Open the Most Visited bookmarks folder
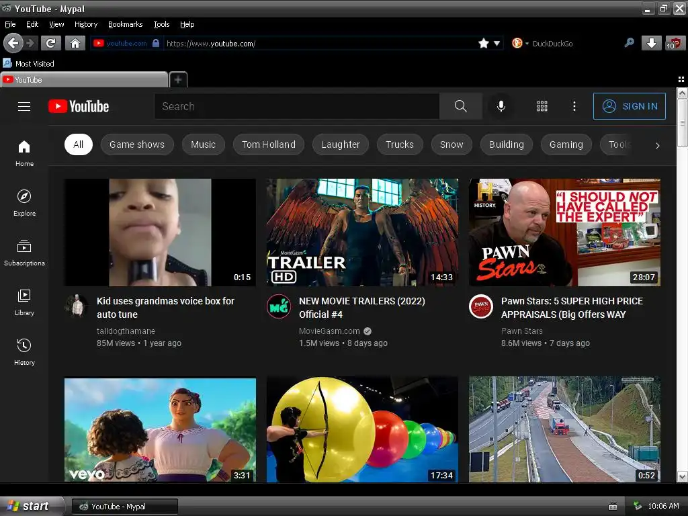Viewport: 688px width, 516px height. pos(28,64)
